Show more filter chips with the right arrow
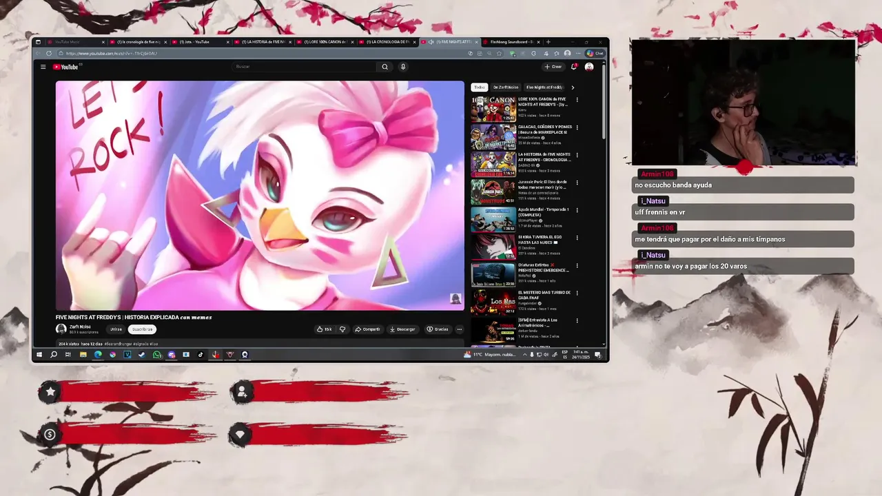This screenshot has height=496, width=882. click(573, 87)
